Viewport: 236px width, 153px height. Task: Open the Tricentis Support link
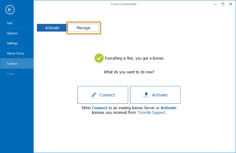pos(151,113)
